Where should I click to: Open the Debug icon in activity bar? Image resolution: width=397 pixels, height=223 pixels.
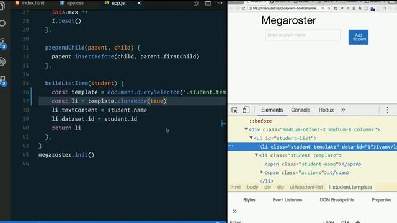[x=2, y=61]
